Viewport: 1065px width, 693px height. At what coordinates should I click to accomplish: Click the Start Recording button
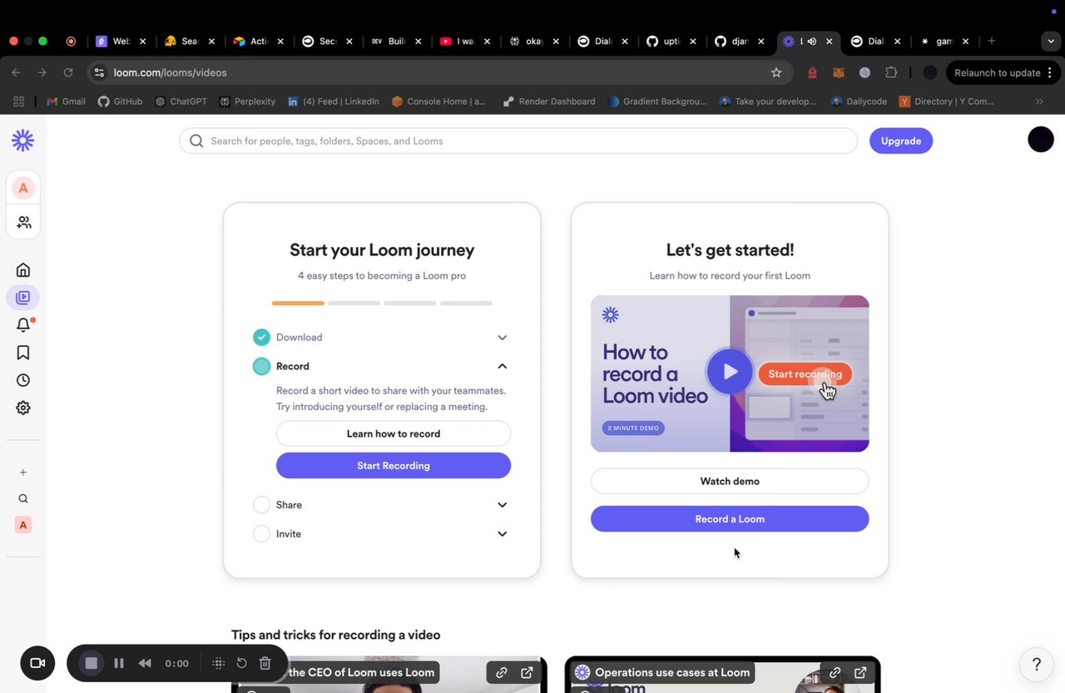394,465
